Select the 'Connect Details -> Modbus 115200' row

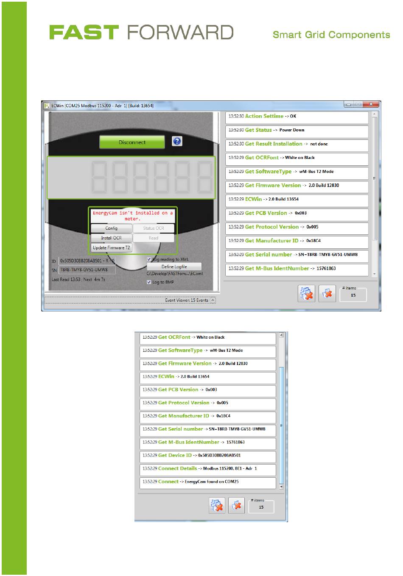207,470
